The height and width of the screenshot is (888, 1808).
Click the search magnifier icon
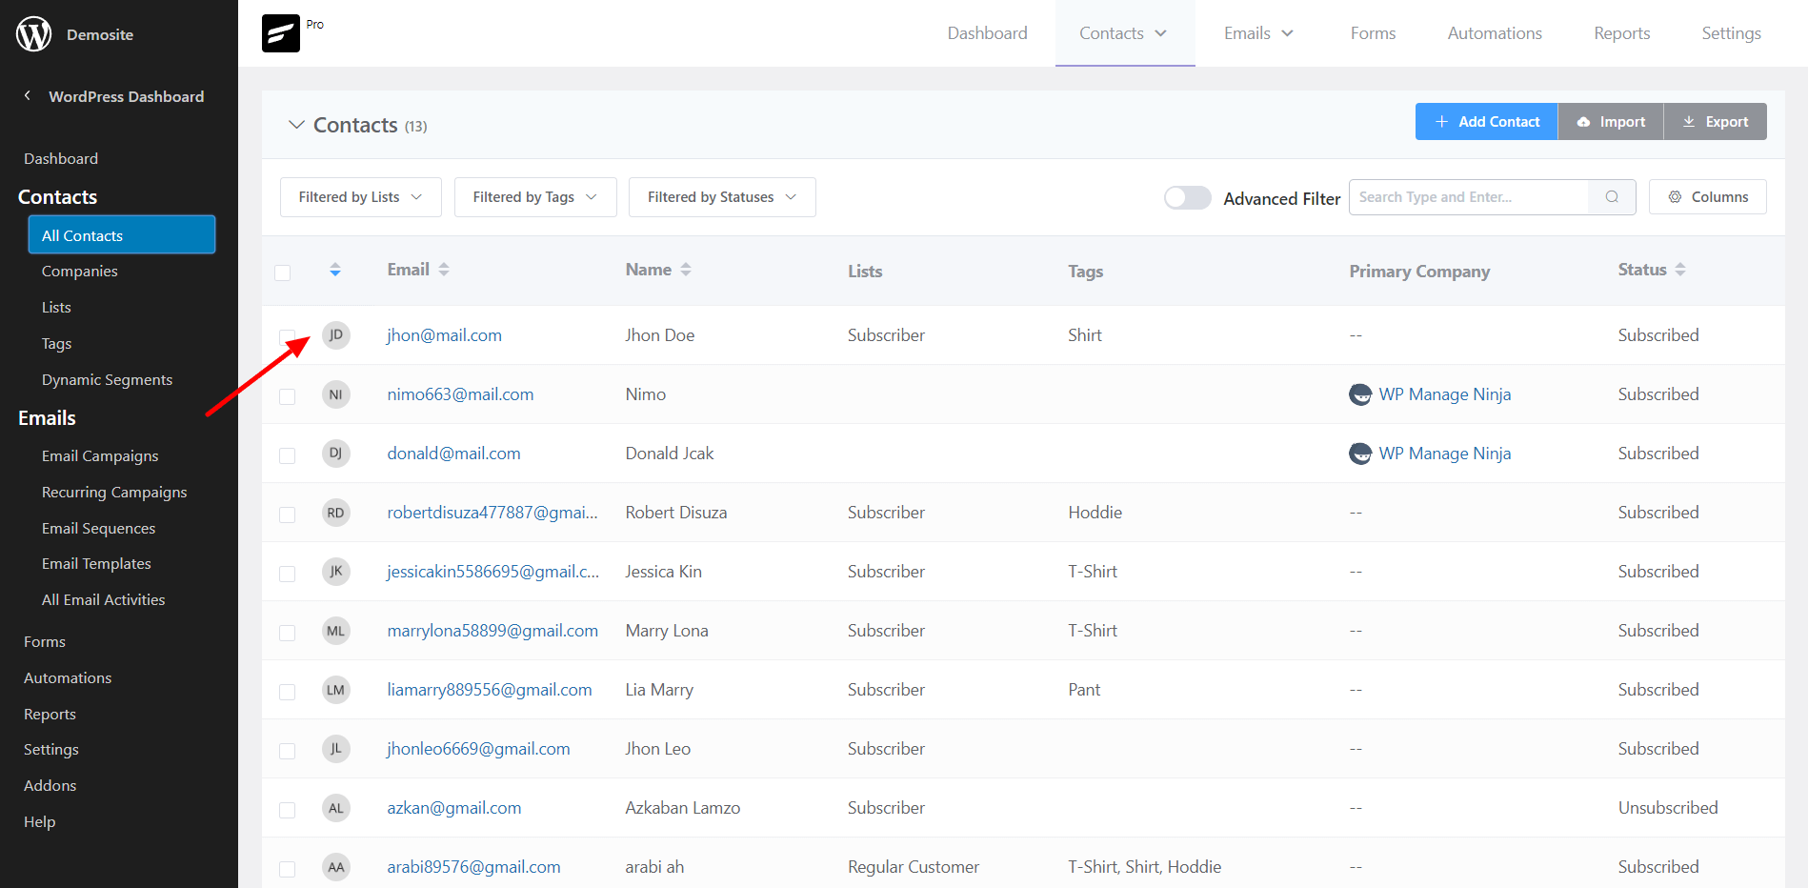tap(1612, 197)
